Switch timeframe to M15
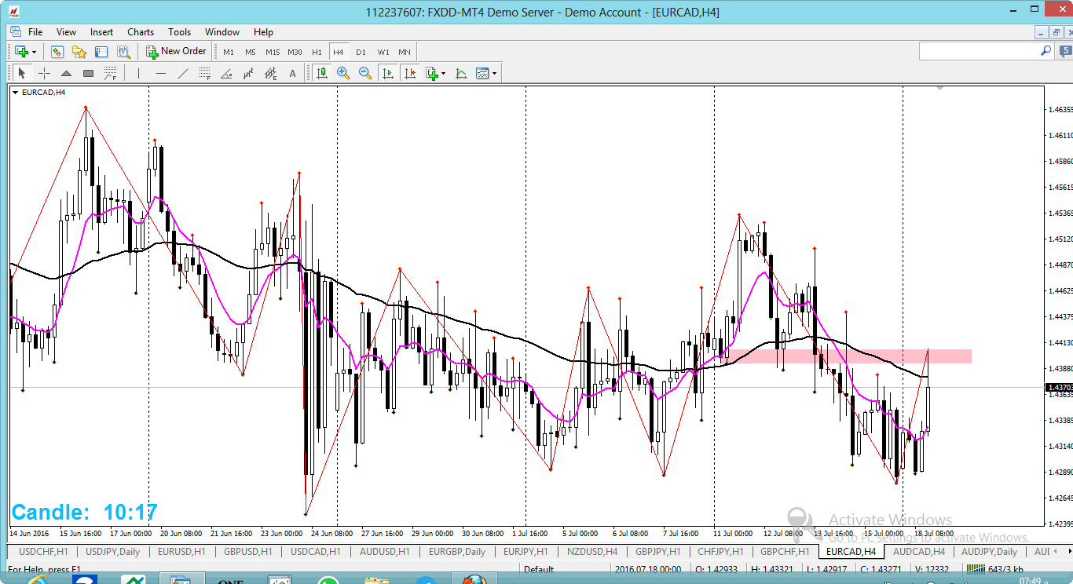 pyautogui.click(x=273, y=52)
